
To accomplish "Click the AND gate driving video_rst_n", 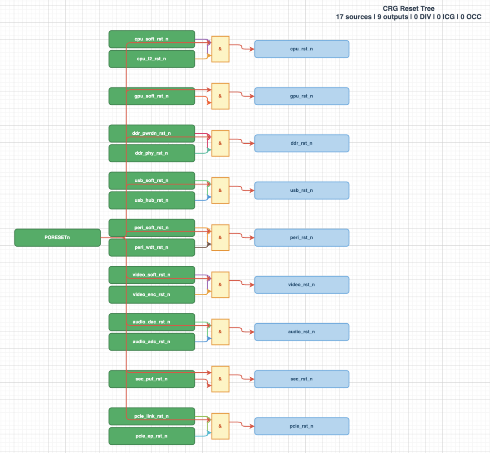I will [x=220, y=285].
